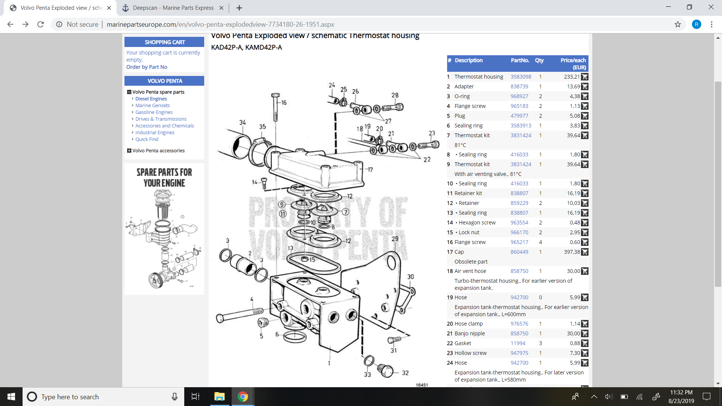
Task: Open Chrome profile avatar R
Action: click(x=696, y=24)
